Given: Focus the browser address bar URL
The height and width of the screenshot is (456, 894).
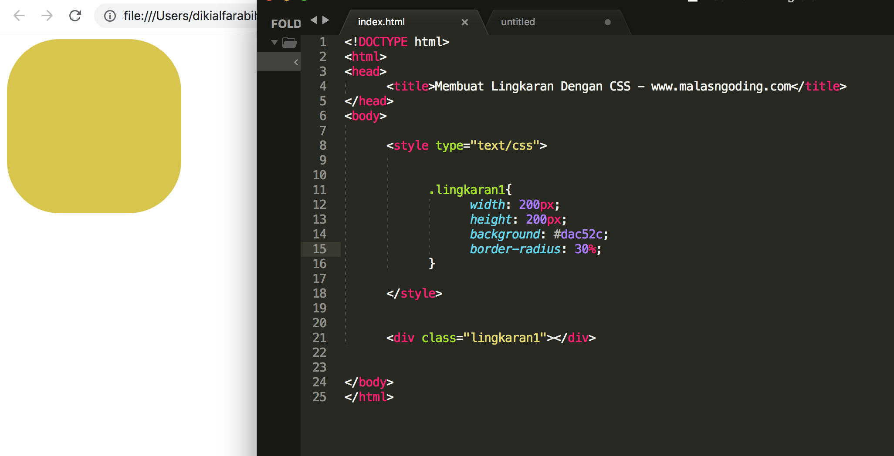Looking at the screenshot, I should (190, 16).
